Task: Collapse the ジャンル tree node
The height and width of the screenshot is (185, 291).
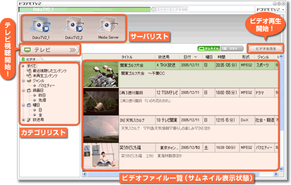Action: click(23, 80)
